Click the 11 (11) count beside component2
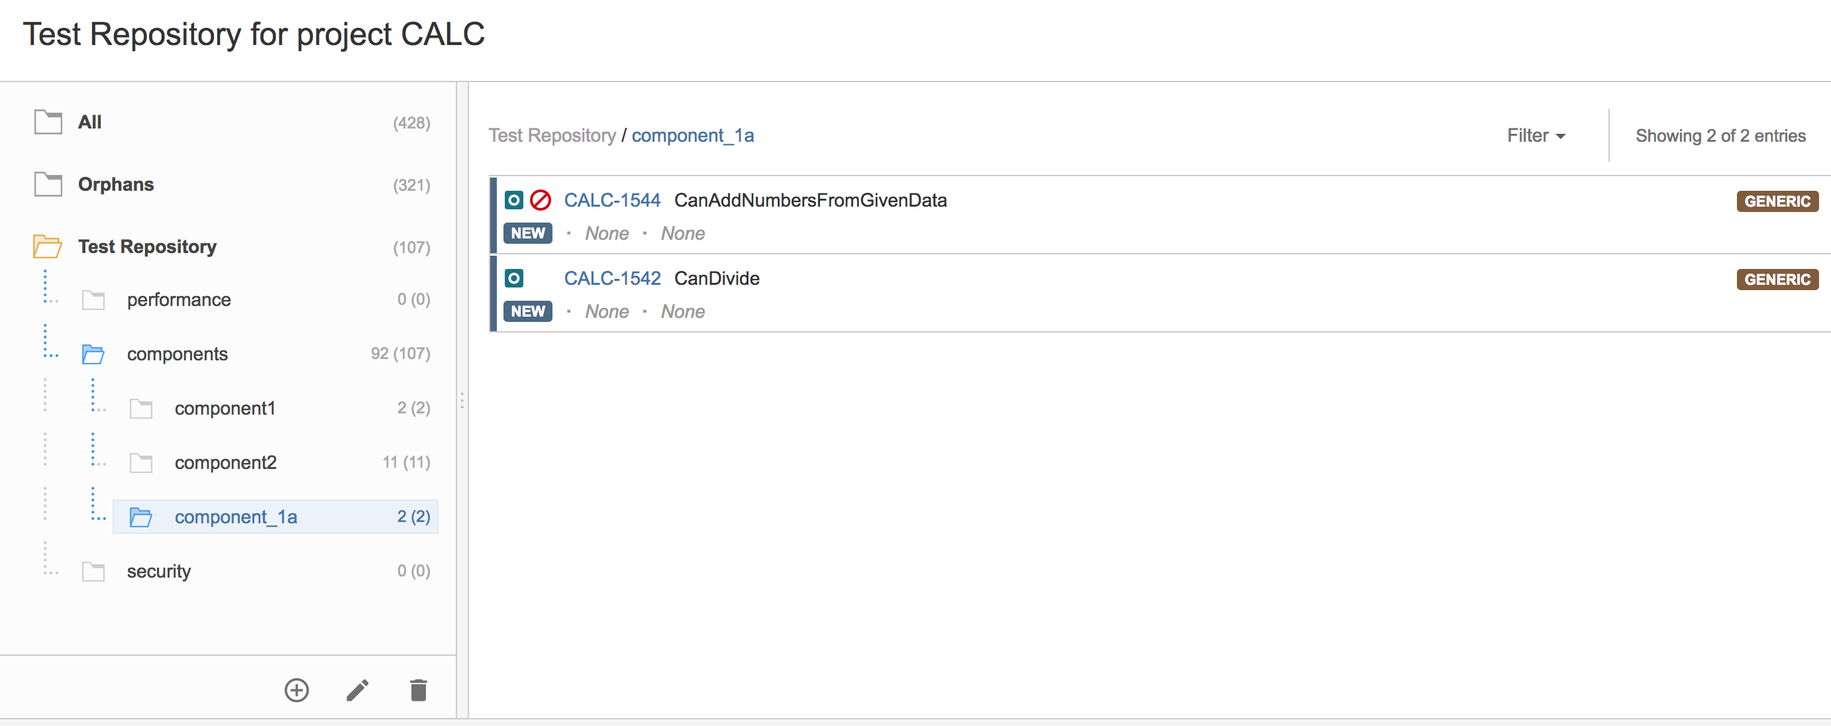Image resolution: width=1831 pixels, height=726 pixels. (x=407, y=462)
